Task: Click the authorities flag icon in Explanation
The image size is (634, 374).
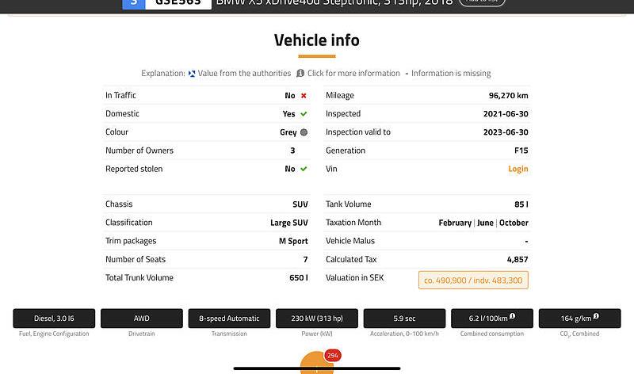Action: point(192,74)
